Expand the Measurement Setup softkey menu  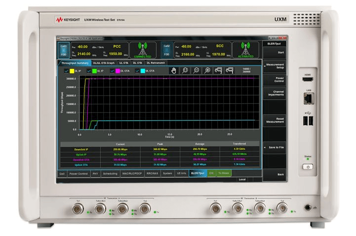tap(274, 66)
